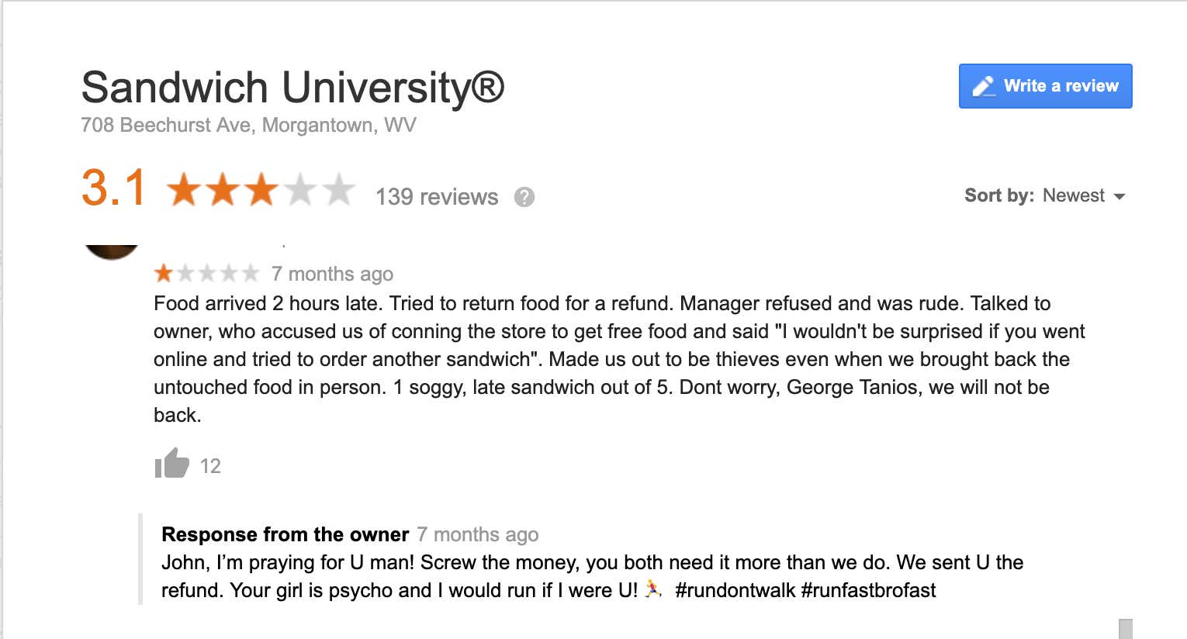
Task: Click the Write a review button
Action: pos(1045,86)
